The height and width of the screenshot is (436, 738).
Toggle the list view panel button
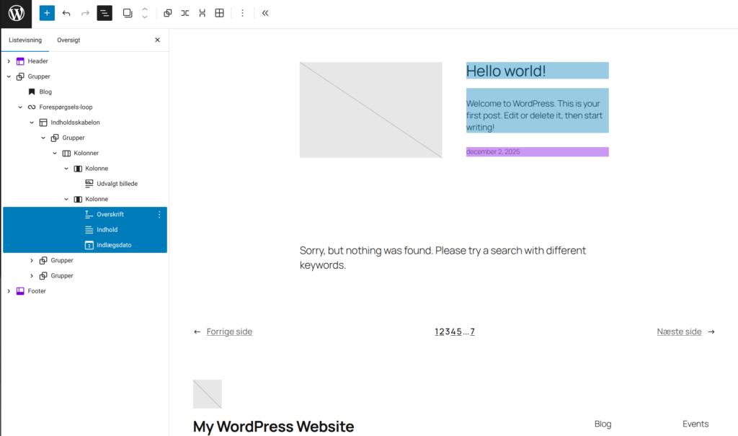tap(105, 13)
